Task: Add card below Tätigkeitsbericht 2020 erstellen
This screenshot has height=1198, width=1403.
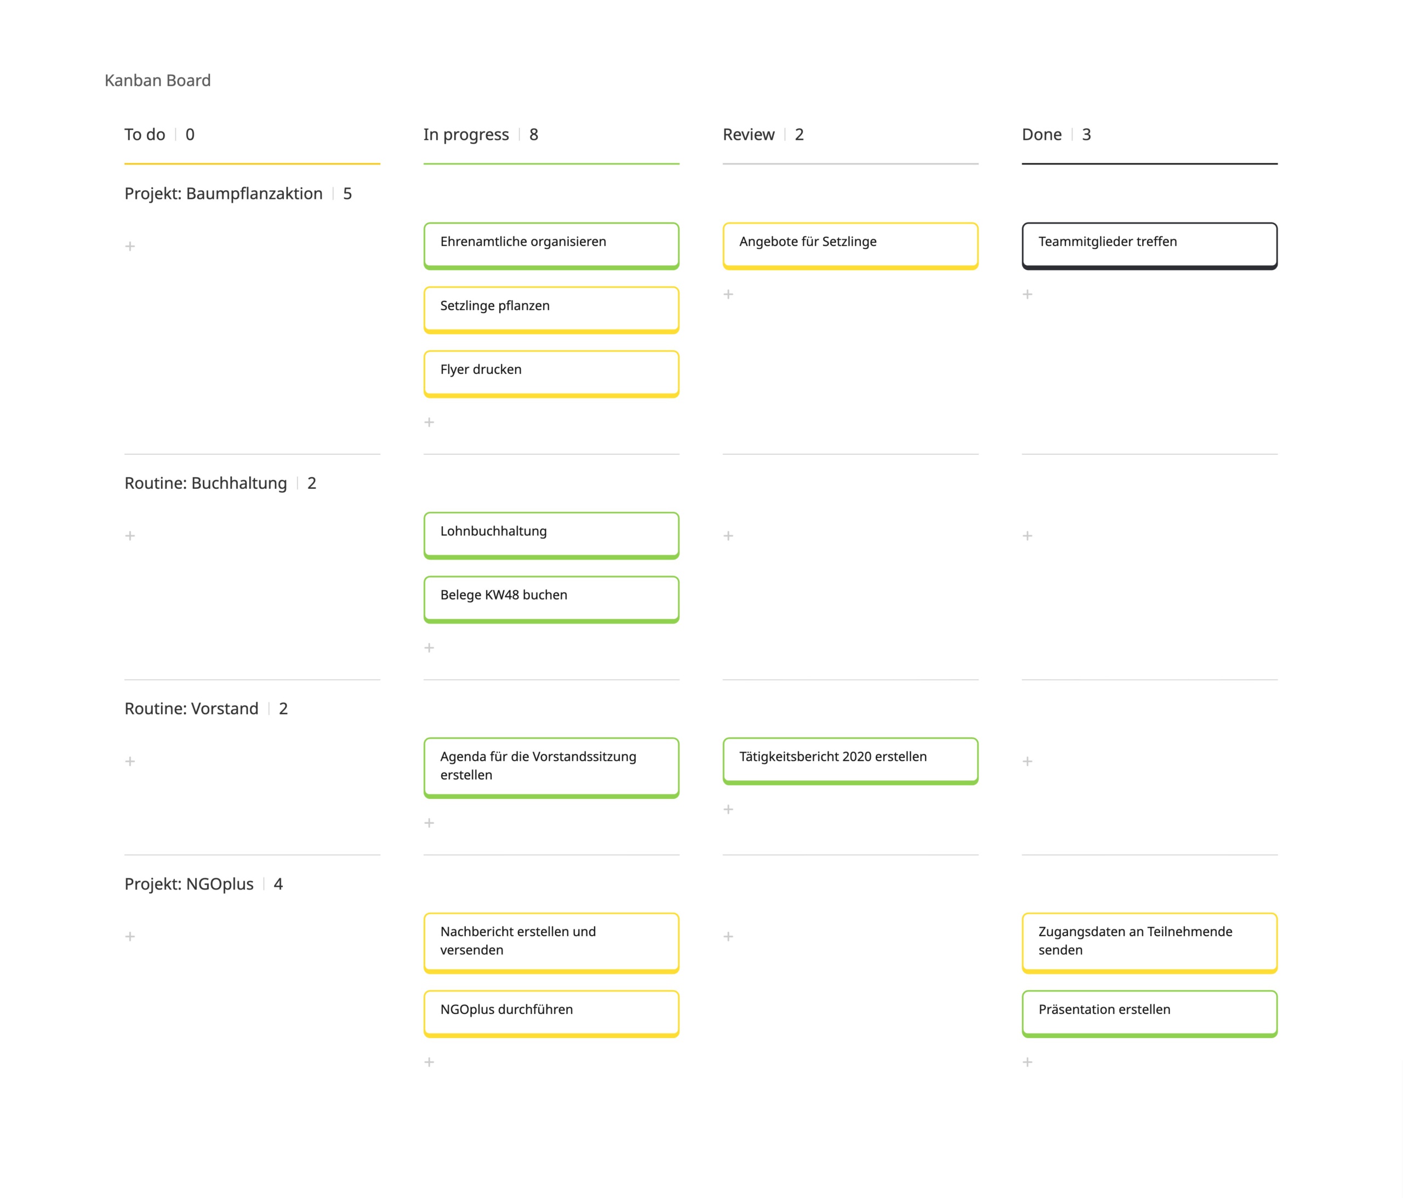Action: pyautogui.click(x=728, y=810)
